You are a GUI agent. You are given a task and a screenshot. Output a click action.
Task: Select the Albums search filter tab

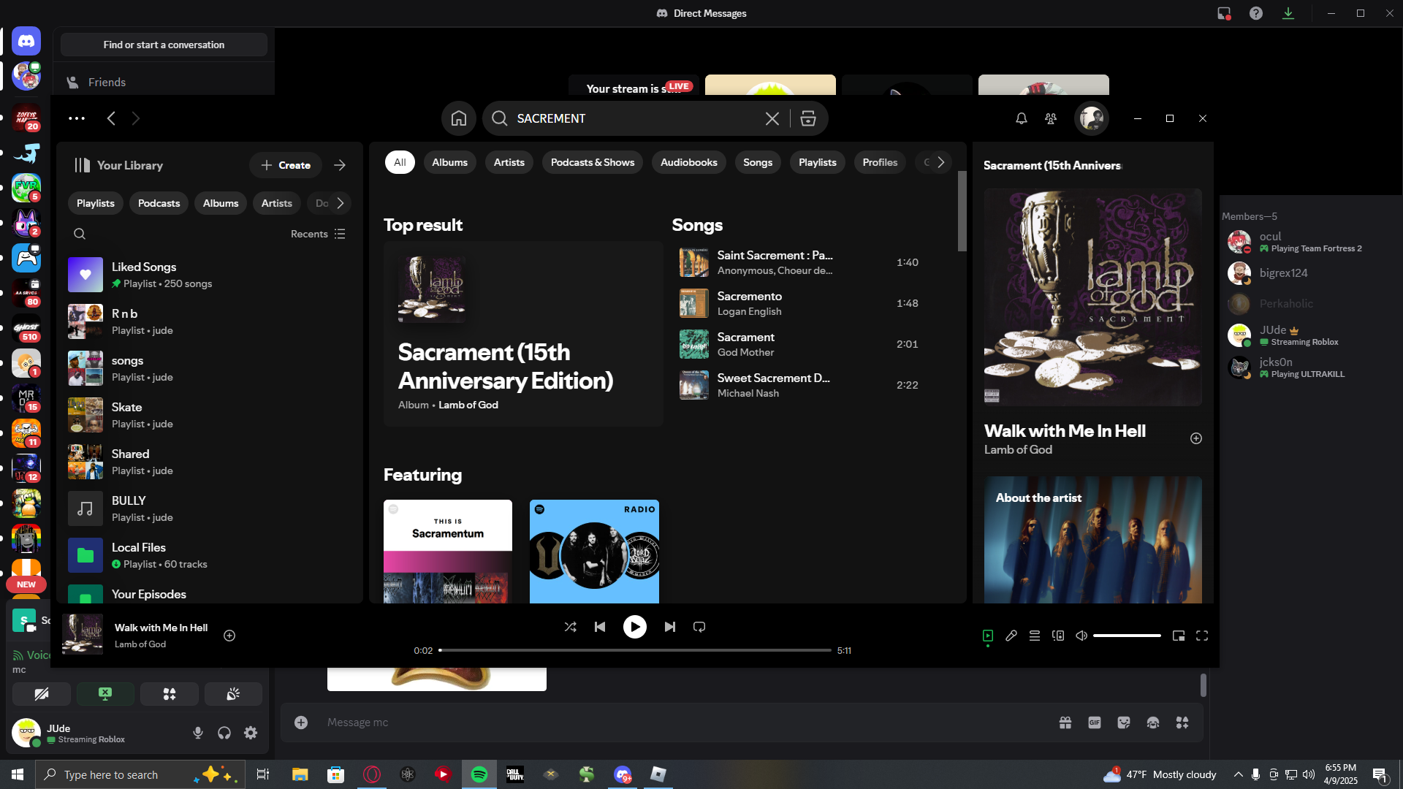point(449,162)
